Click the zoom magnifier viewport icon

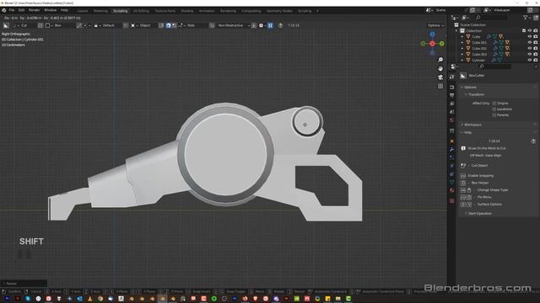(440, 60)
